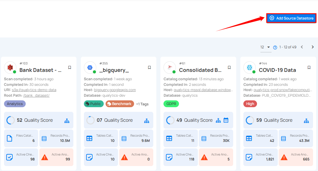Open the /bank_dataset/ root path link

[x=36, y=95]
